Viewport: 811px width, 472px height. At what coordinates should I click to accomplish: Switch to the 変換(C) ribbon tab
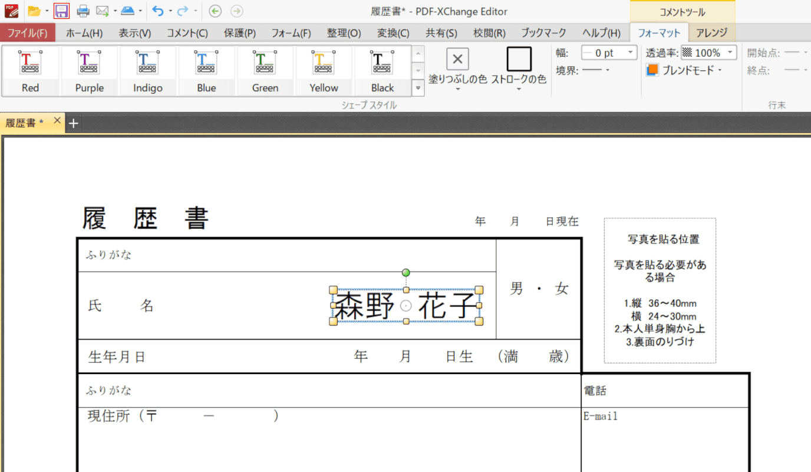[393, 33]
